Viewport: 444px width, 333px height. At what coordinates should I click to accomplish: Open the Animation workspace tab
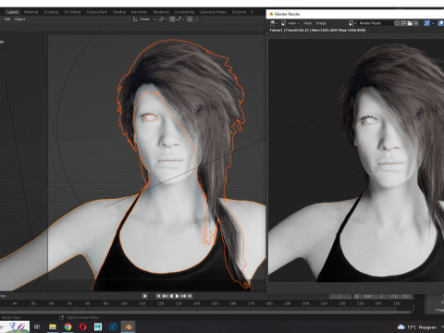click(x=139, y=12)
